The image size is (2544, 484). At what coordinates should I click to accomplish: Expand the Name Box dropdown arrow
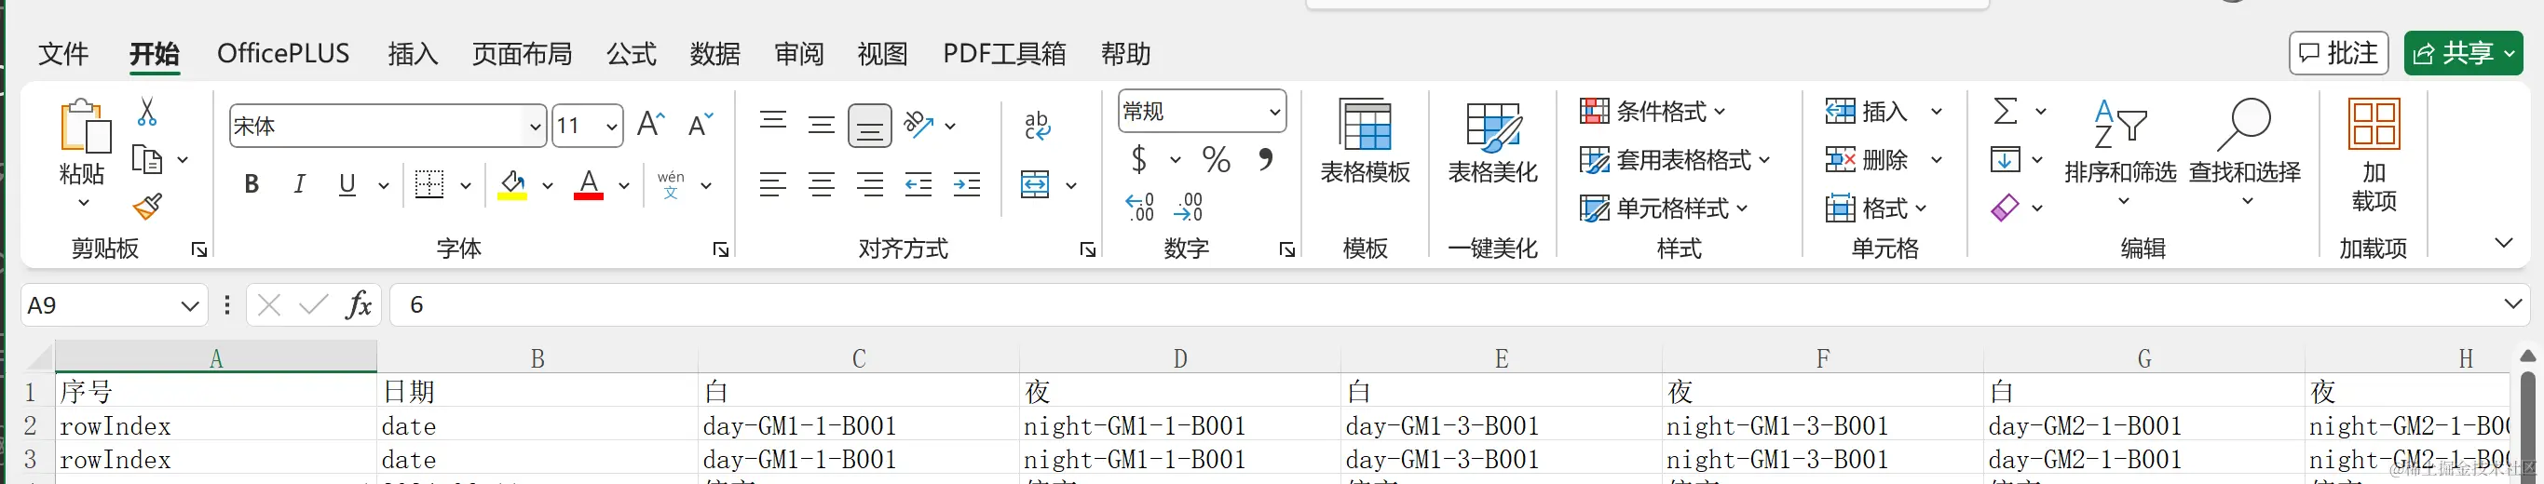coord(190,306)
